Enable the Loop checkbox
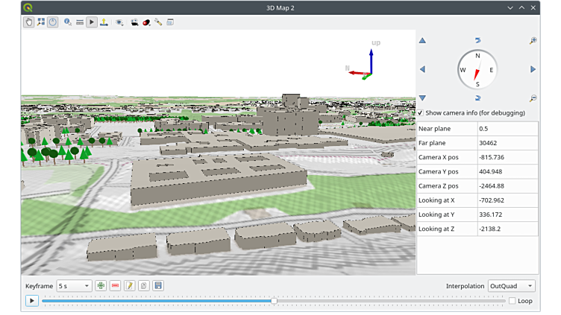The image size is (561, 315). click(x=512, y=301)
